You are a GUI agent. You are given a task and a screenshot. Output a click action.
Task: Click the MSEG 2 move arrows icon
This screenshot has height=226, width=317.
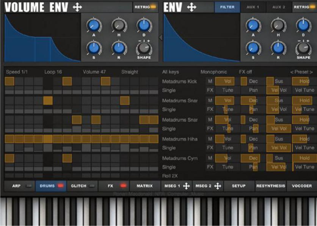click(x=218, y=186)
